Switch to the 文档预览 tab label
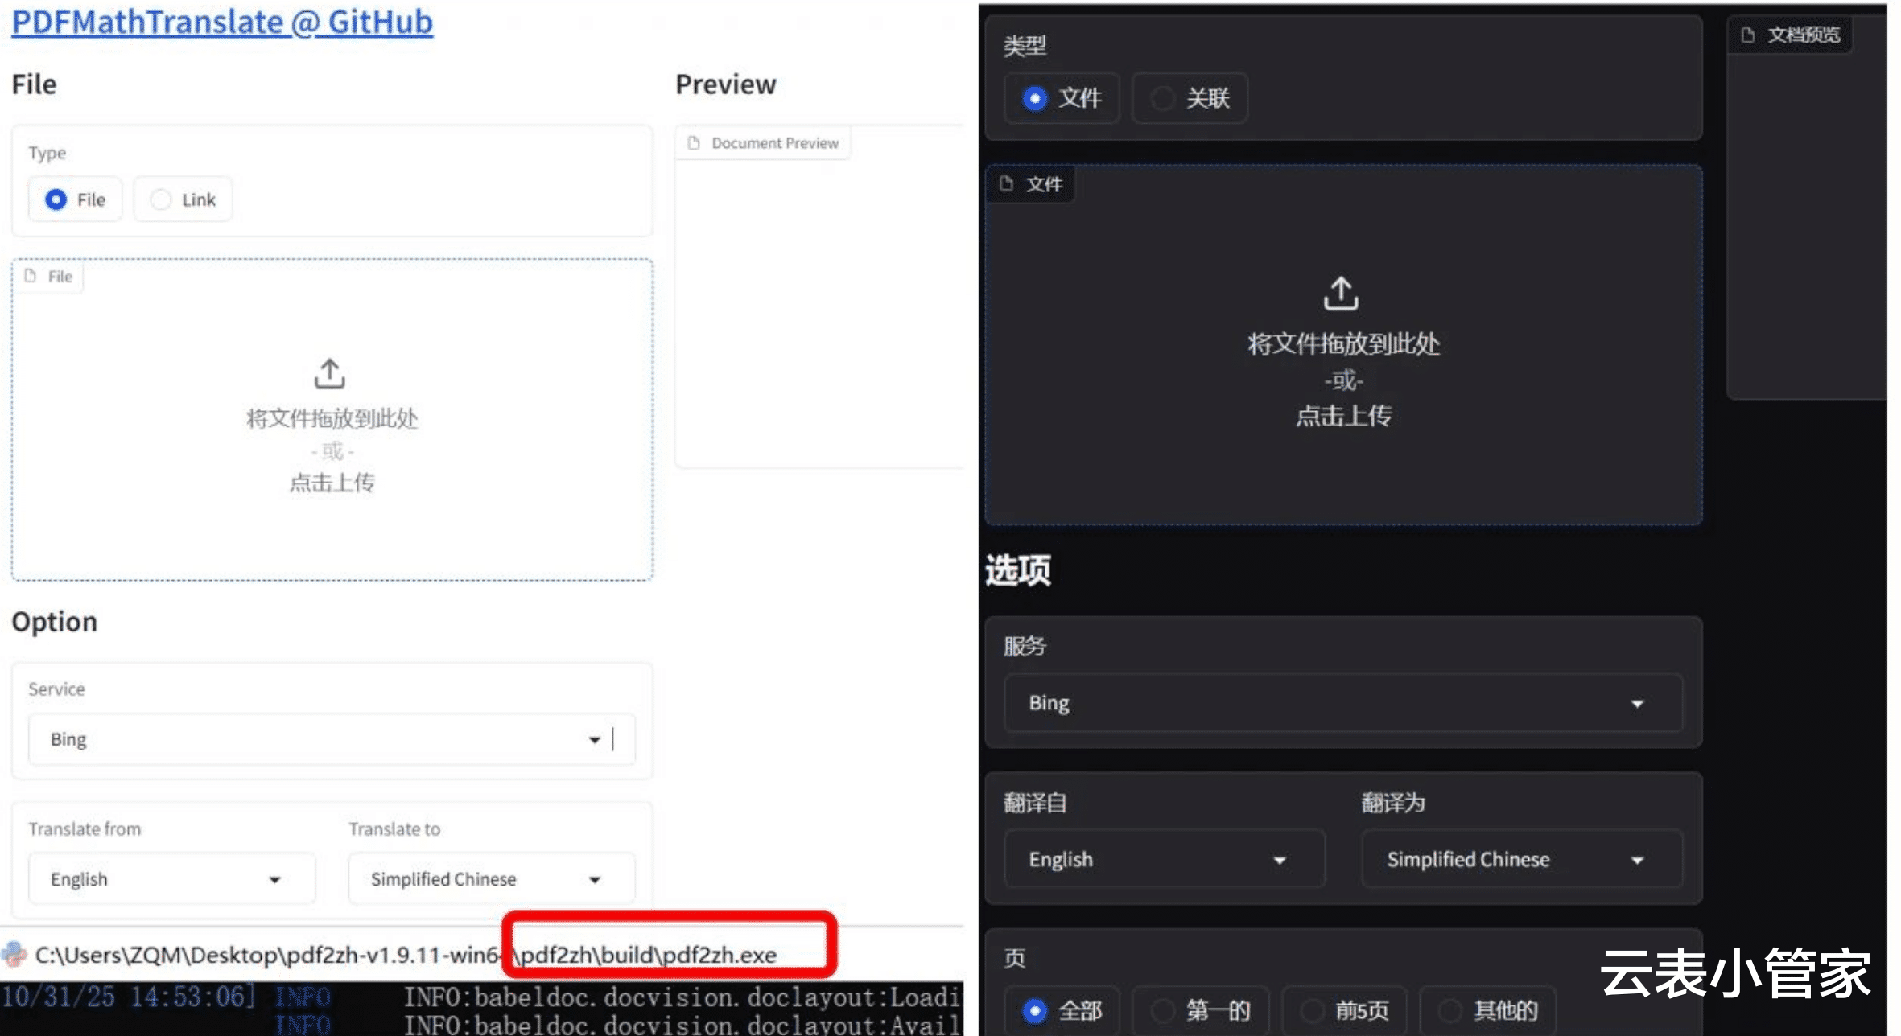The image size is (1901, 1036). coord(1803,35)
